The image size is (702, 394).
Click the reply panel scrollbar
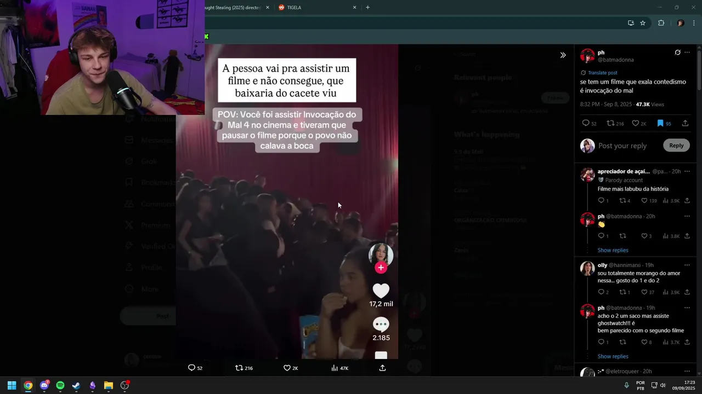(699, 69)
